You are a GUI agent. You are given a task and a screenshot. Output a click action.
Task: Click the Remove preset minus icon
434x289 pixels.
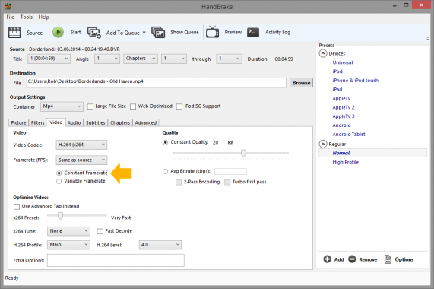point(352,259)
